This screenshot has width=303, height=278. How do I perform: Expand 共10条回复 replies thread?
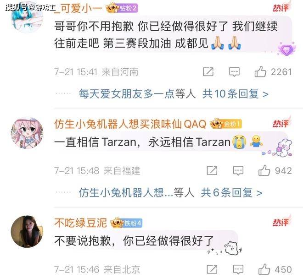pyautogui.click(x=236, y=94)
